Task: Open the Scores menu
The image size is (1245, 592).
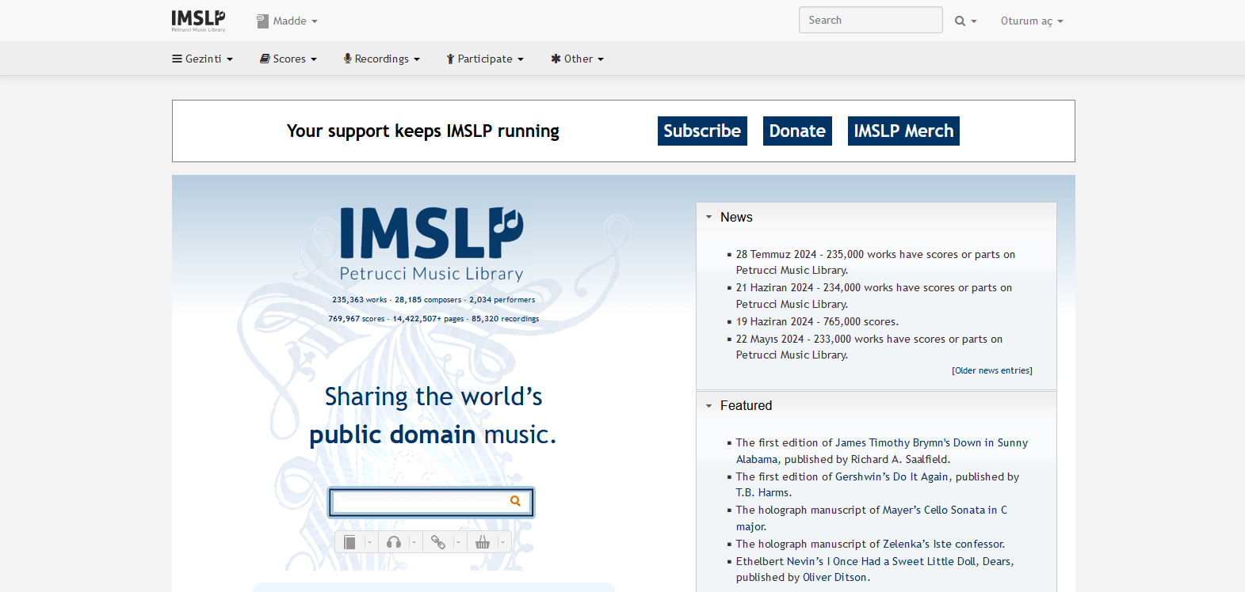Action: coord(288,59)
